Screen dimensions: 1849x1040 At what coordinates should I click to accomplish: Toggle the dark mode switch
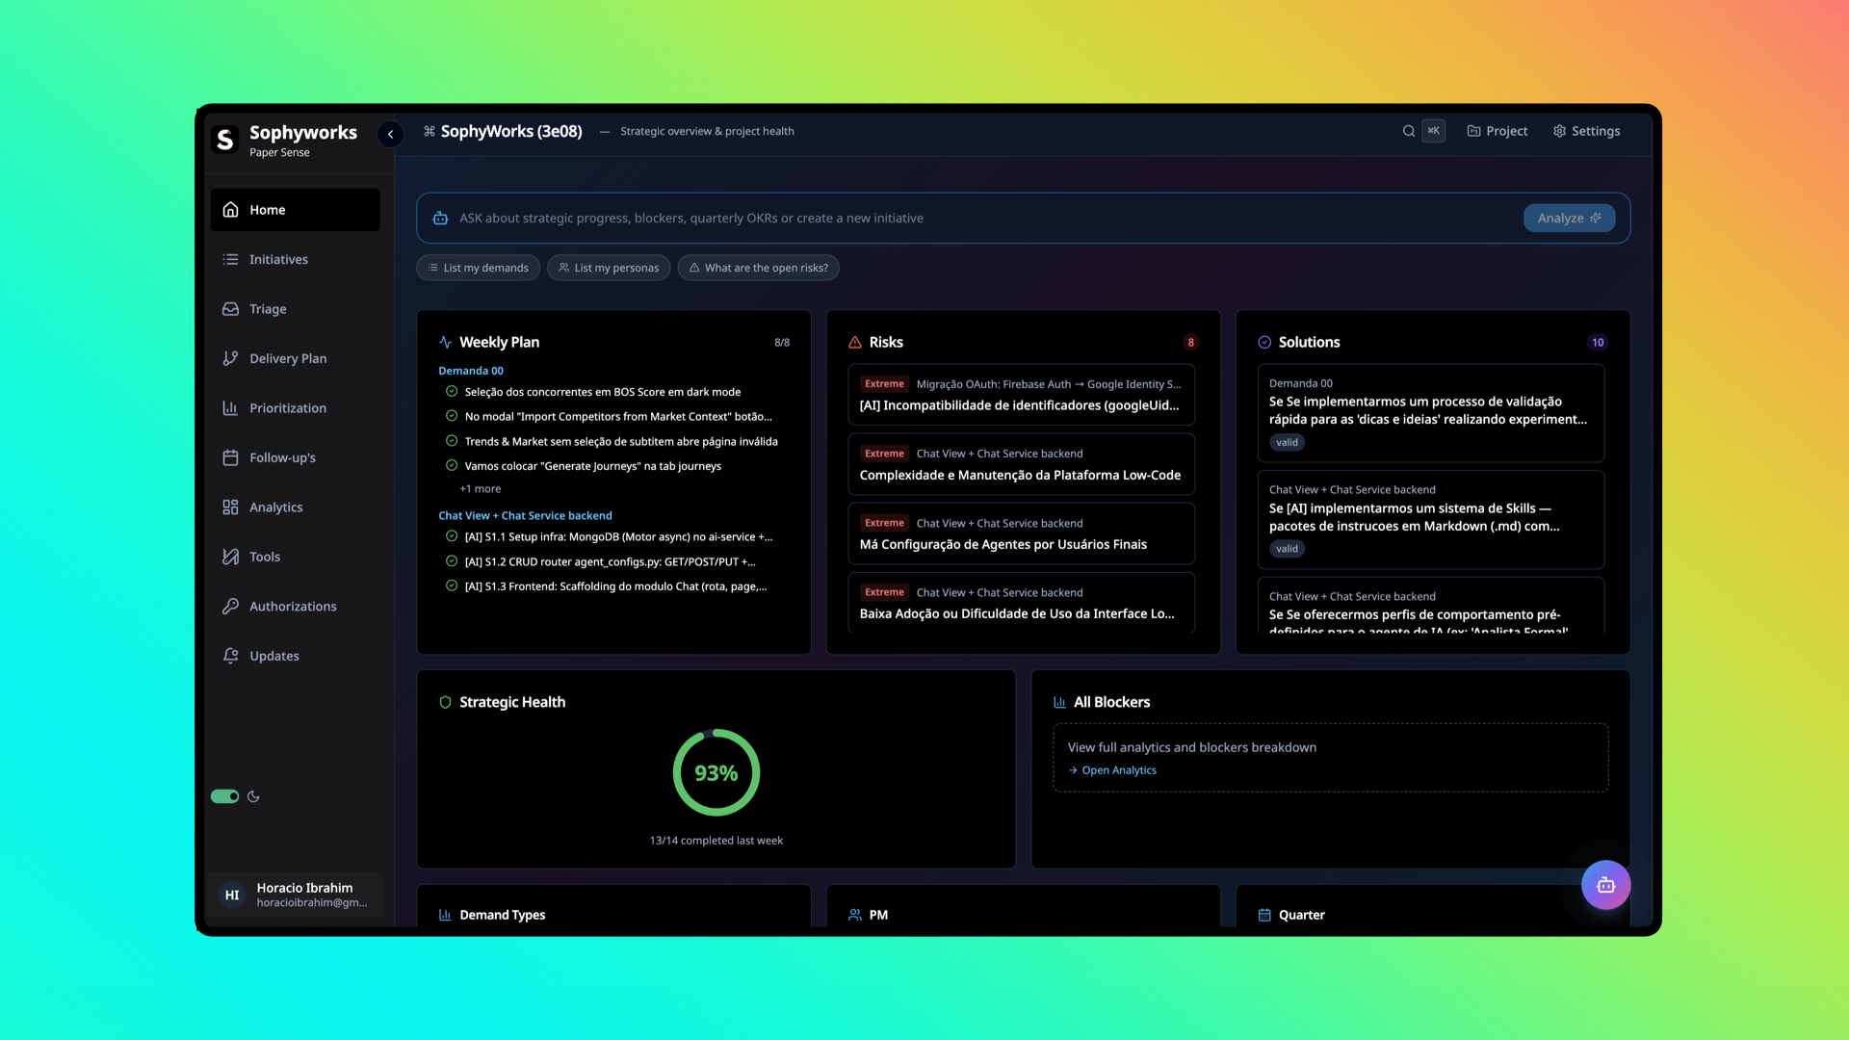[224, 796]
